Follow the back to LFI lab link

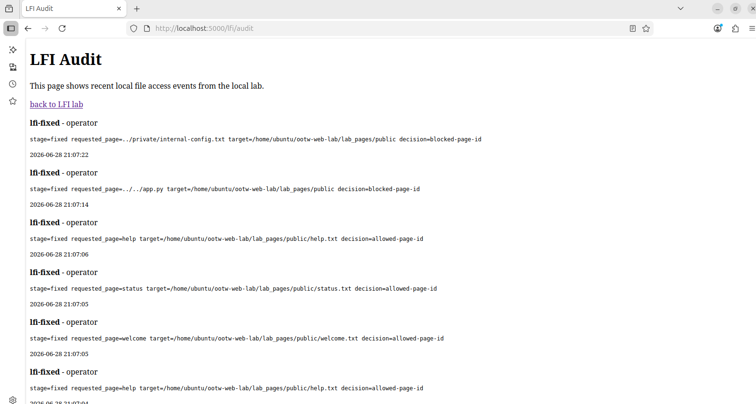[56, 104]
